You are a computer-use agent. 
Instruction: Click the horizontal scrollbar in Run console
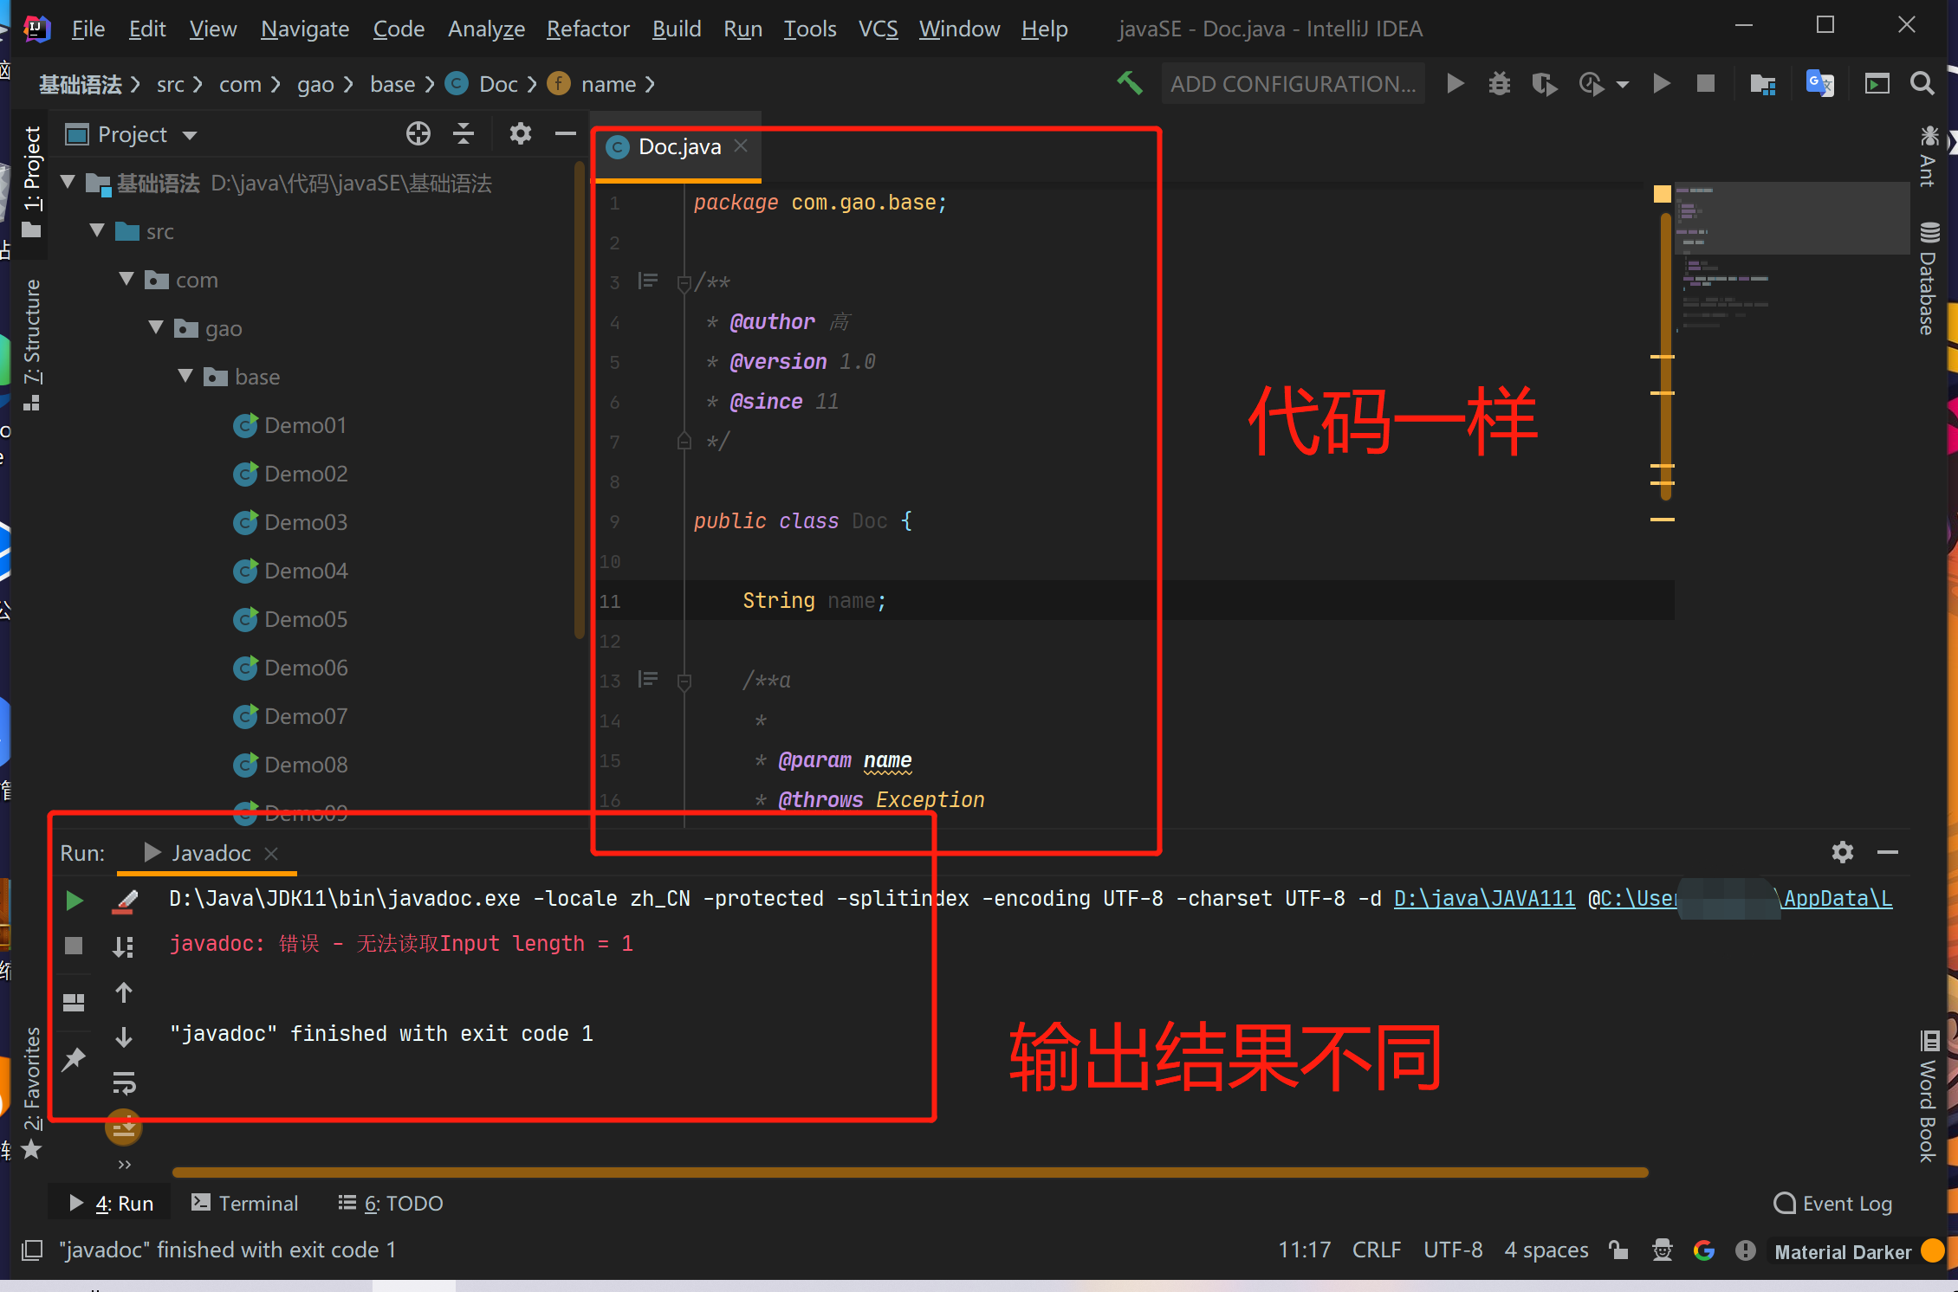(x=910, y=1172)
